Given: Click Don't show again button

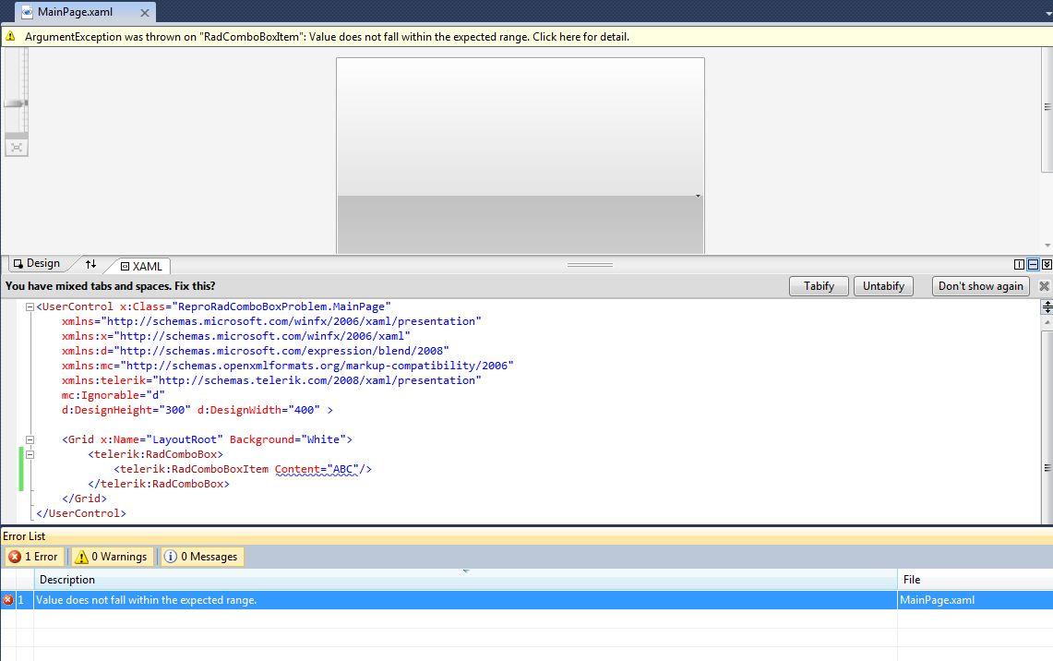Looking at the screenshot, I should click(980, 286).
